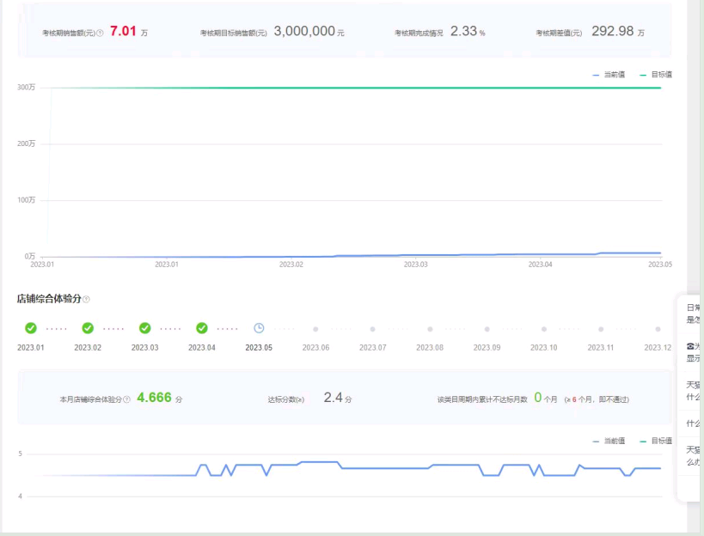Click the gray dot above 2023.06
This screenshot has width=704, height=536.
point(315,329)
